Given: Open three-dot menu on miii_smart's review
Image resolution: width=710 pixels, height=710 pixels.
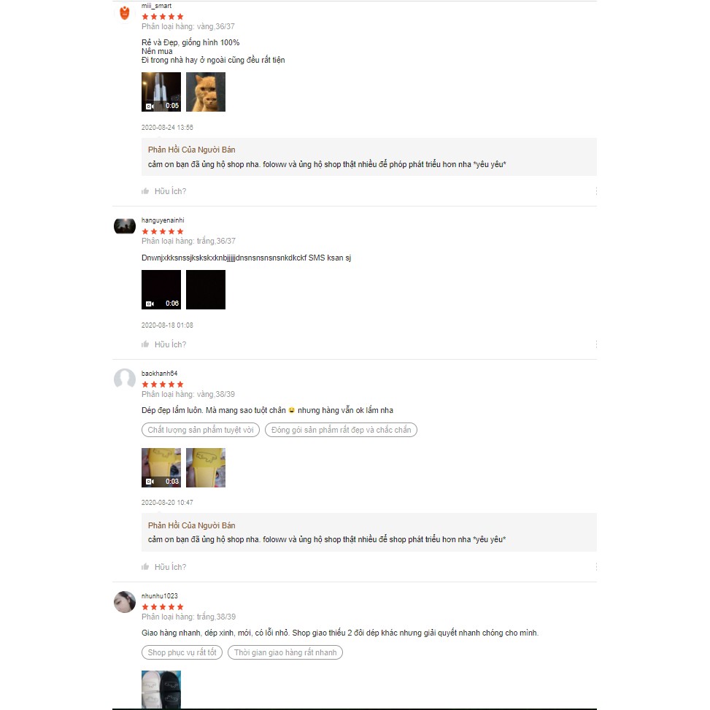Looking at the screenshot, I should (x=596, y=191).
